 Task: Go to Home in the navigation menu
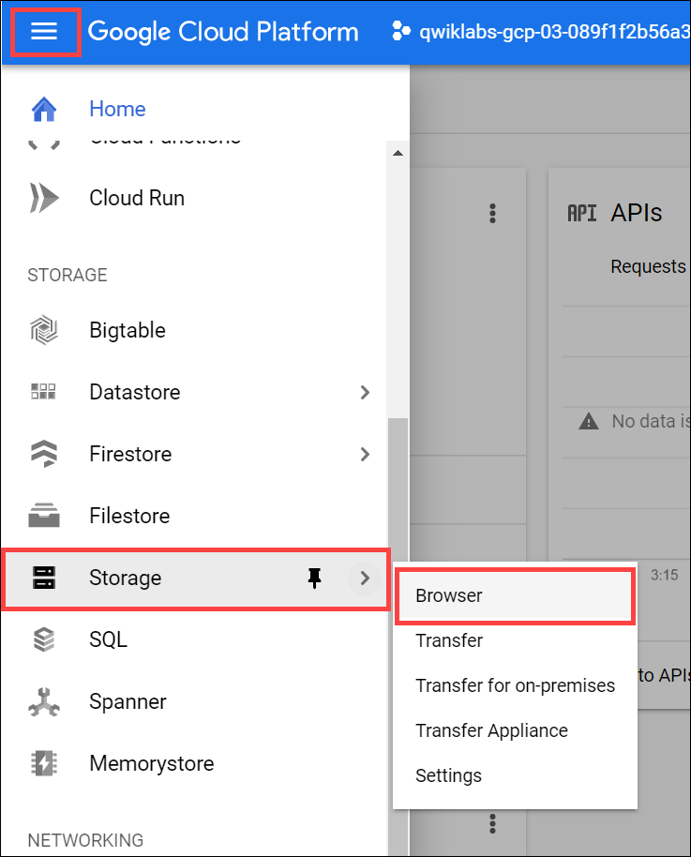tap(117, 109)
